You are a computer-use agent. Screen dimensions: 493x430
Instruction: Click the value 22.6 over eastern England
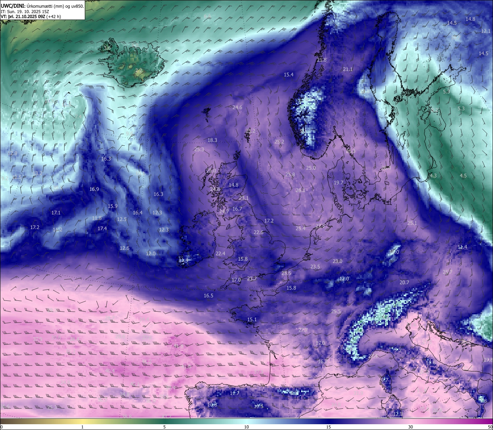click(258, 232)
